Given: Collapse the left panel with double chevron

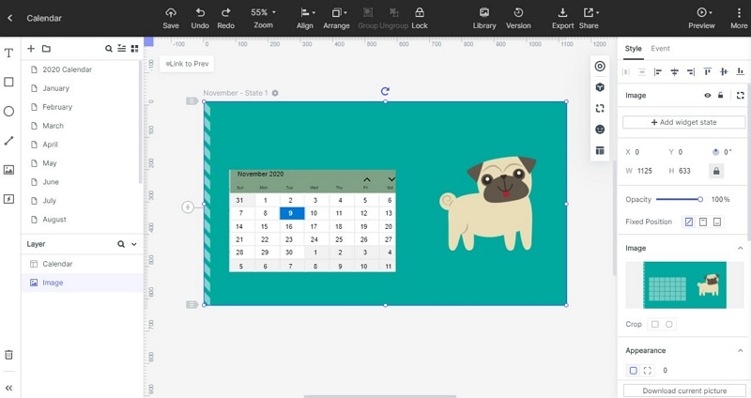Looking at the screenshot, I should 8,388.
